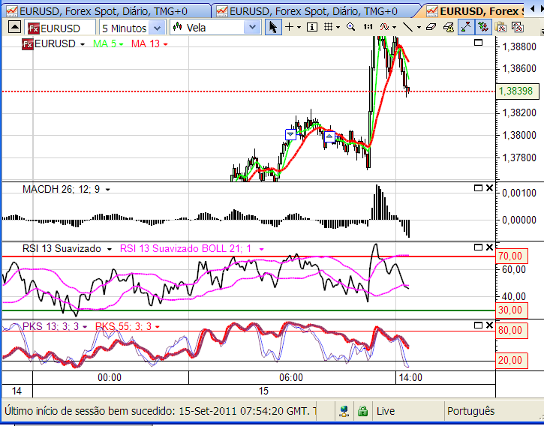Click the blue down-triangle trade marker
Screen dimensions: 544x426
290,134
